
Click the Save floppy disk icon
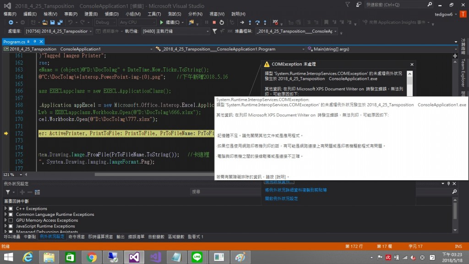pos(52,22)
